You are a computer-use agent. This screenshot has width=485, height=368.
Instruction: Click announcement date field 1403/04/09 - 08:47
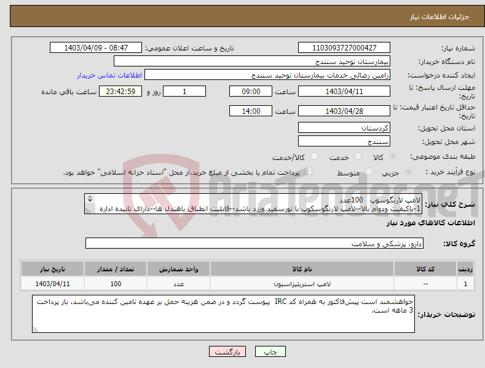tap(96, 48)
